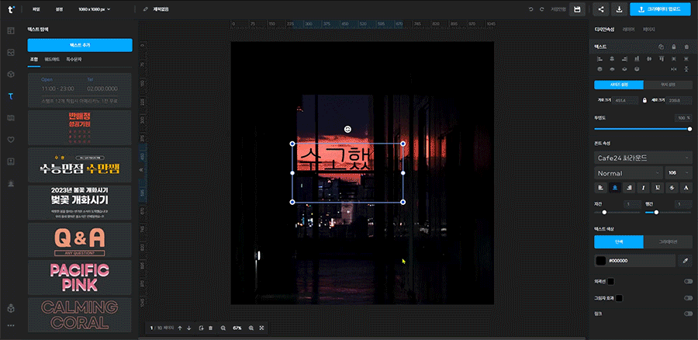Click the aspect ratio lock icon
698x340 pixels.
coord(644,100)
